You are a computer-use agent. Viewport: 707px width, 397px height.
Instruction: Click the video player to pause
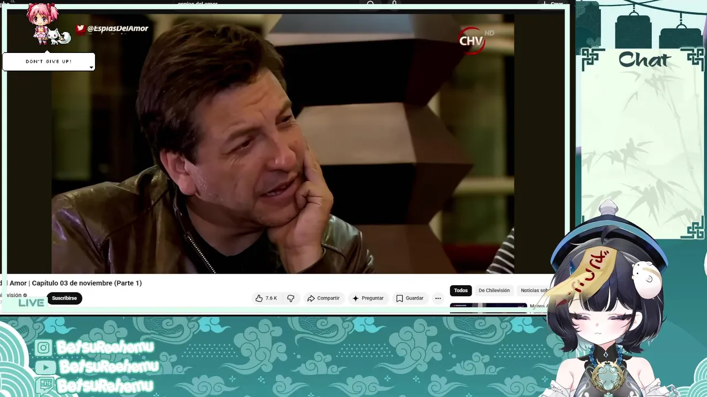pyautogui.click(x=283, y=143)
